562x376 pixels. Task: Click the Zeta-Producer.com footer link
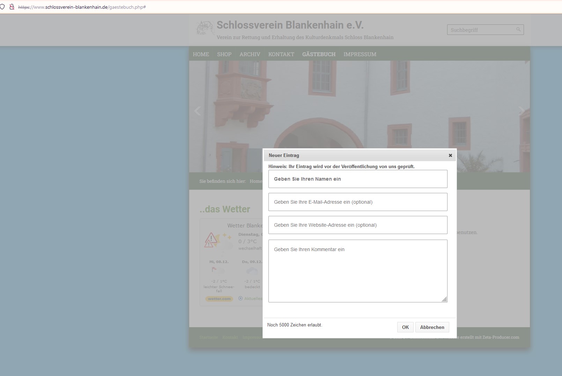click(501, 337)
